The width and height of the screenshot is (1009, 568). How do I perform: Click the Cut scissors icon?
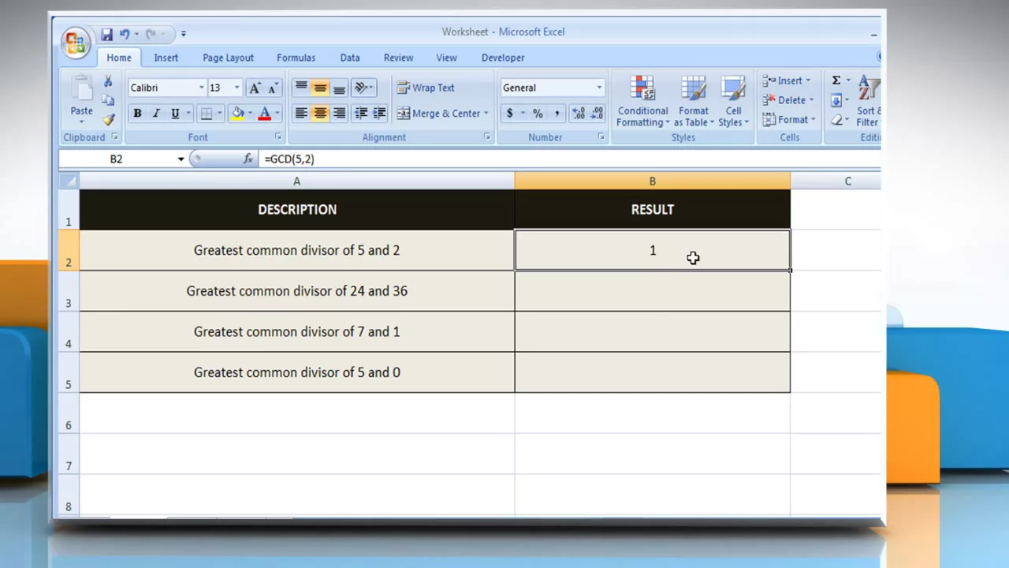pyautogui.click(x=108, y=81)
